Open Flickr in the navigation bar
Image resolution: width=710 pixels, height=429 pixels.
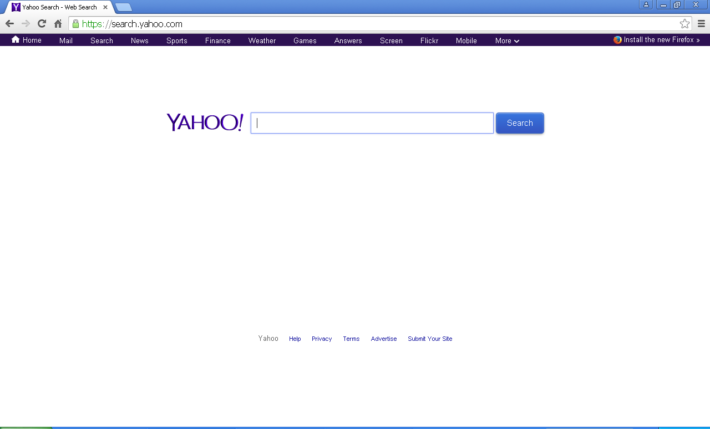tap(429, 40)
